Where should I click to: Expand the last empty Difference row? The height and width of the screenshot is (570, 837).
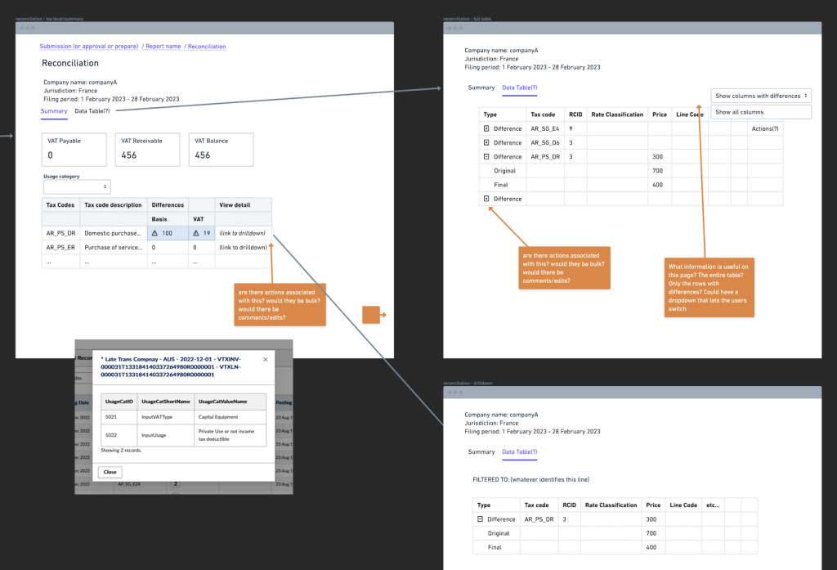pos(487,199)
